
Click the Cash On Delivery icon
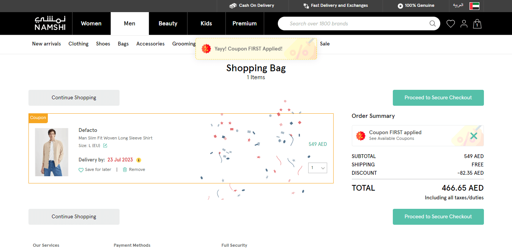(x=233, y=6)
